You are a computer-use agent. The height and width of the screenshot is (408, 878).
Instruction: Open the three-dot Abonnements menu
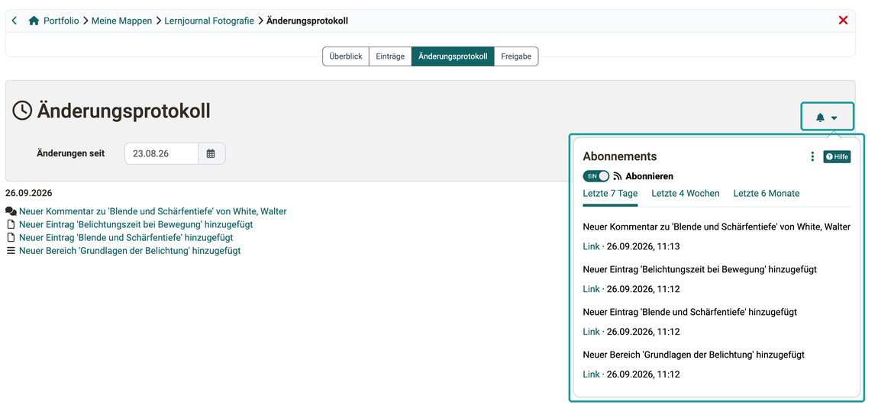tap(812, 156)
